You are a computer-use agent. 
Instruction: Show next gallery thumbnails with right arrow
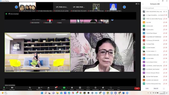124,7
